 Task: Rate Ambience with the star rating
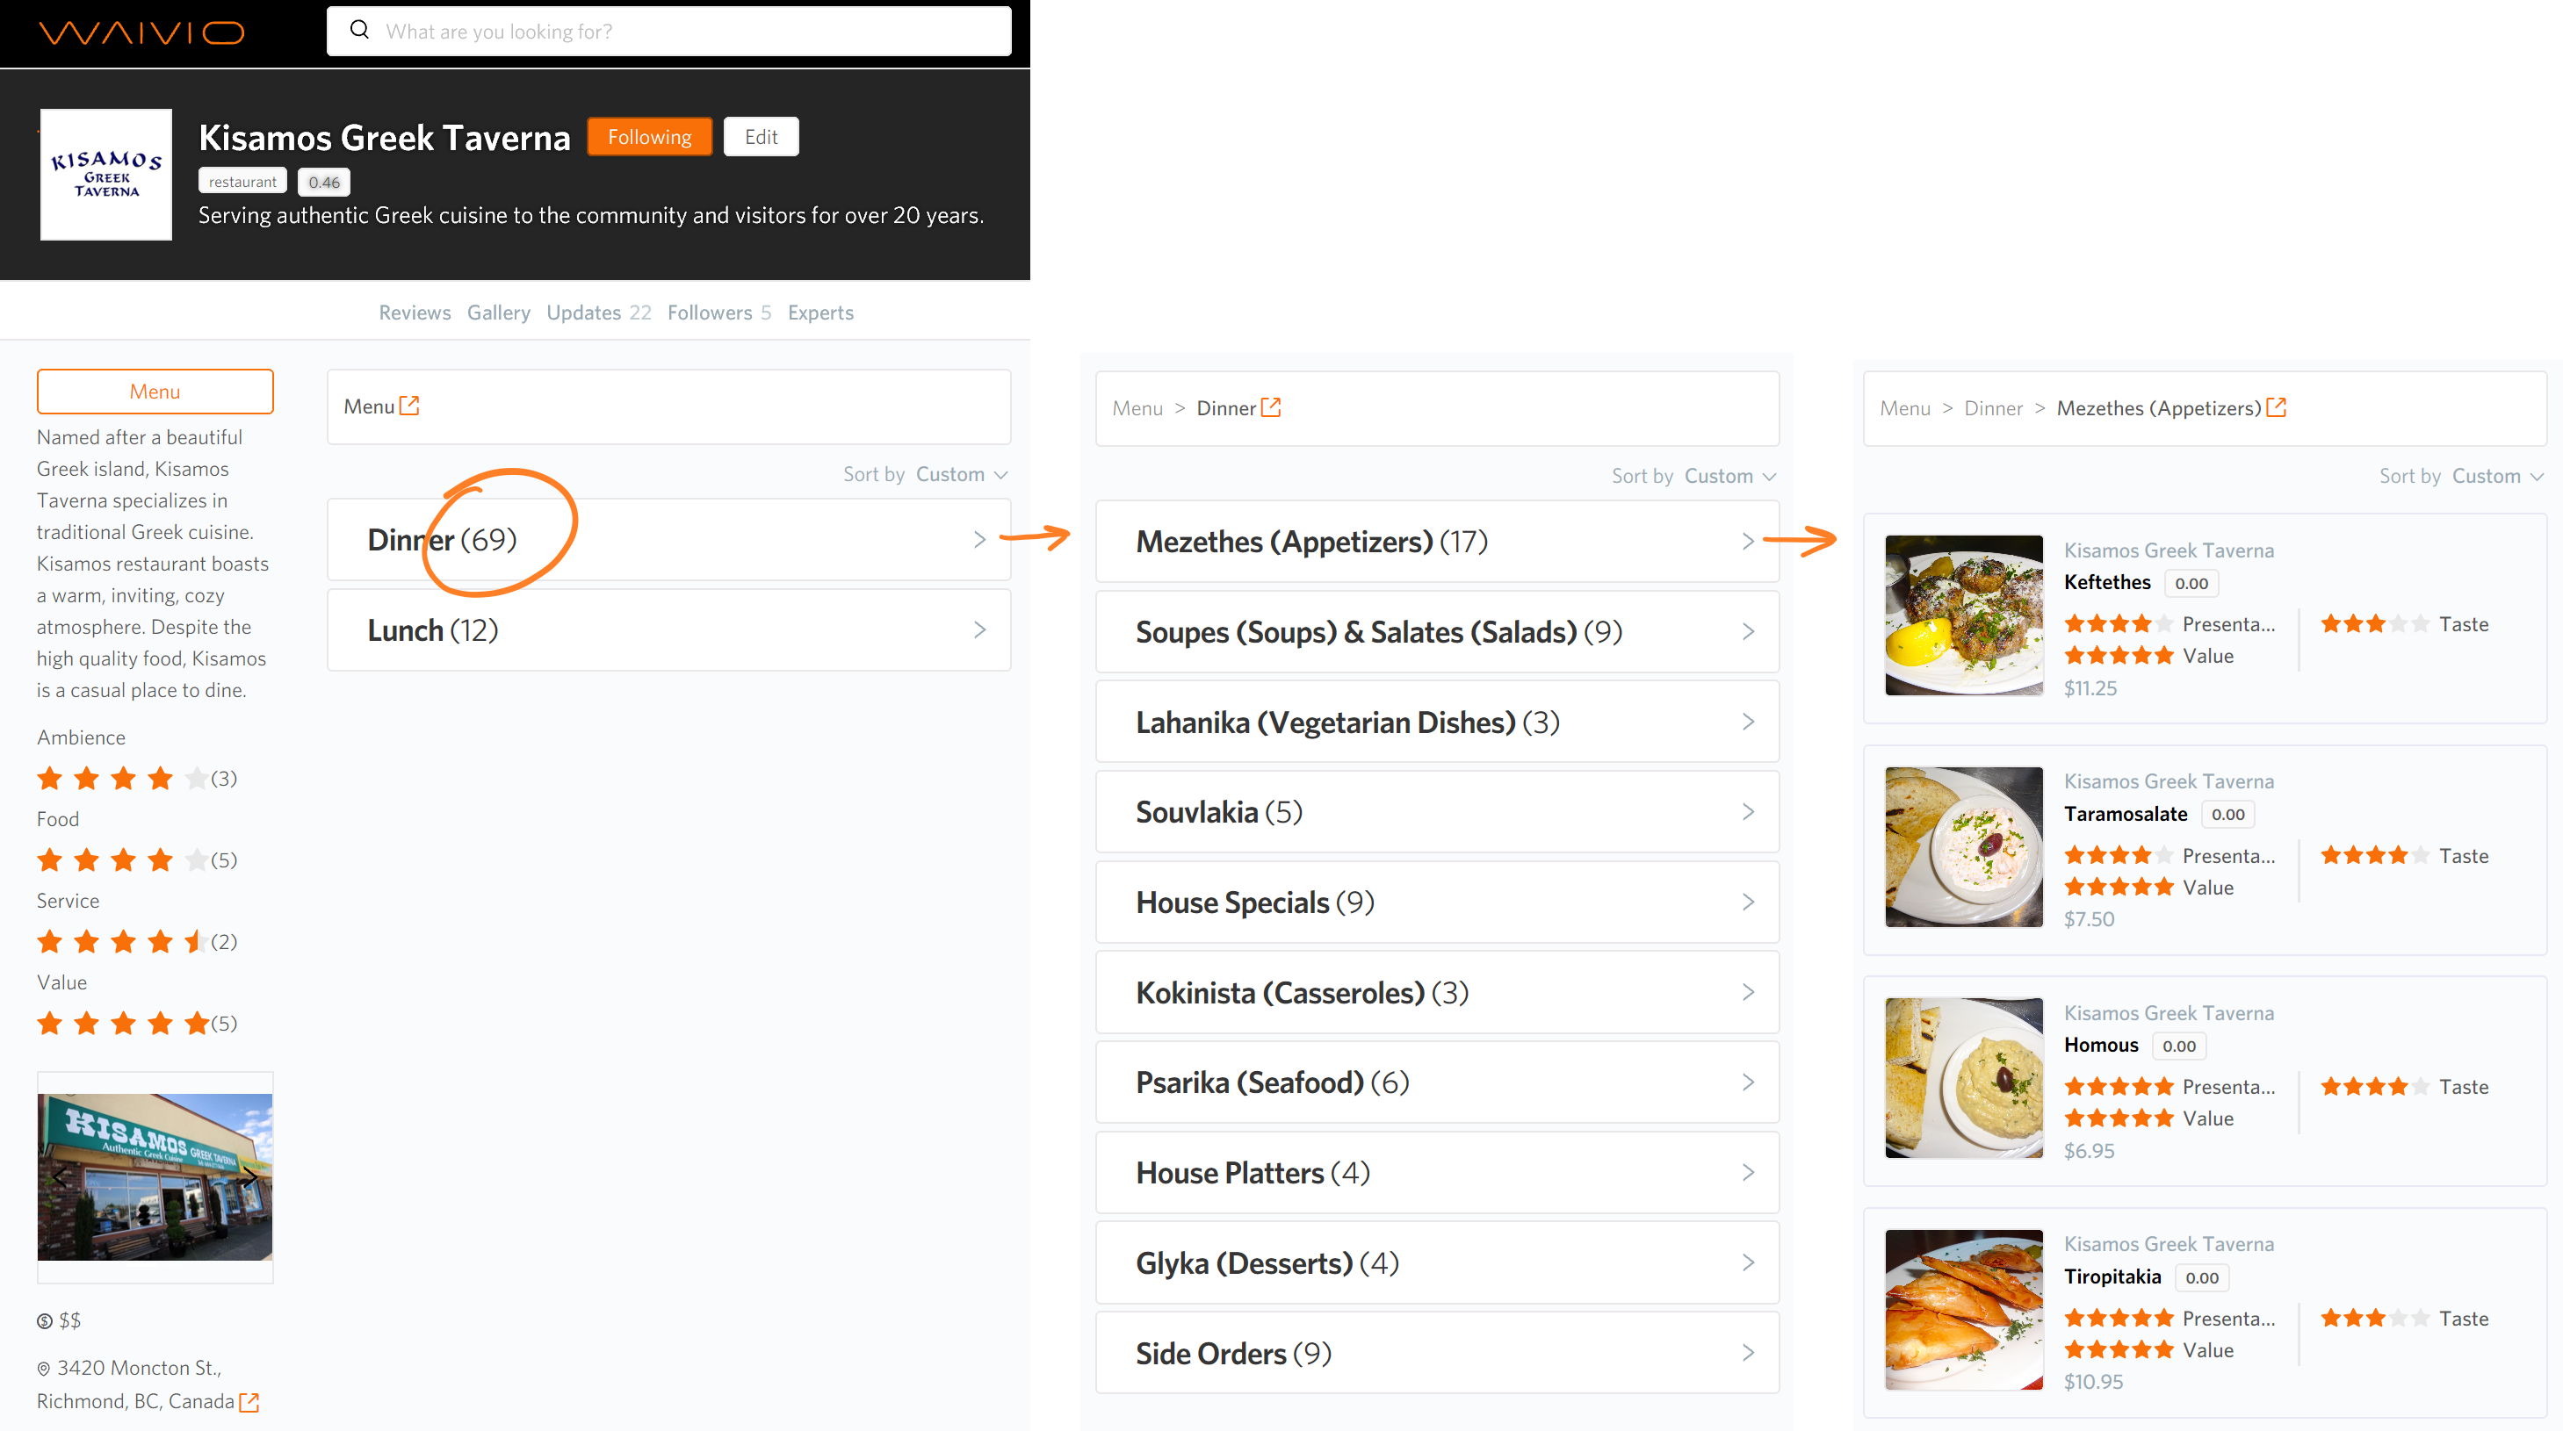[122, 779]
